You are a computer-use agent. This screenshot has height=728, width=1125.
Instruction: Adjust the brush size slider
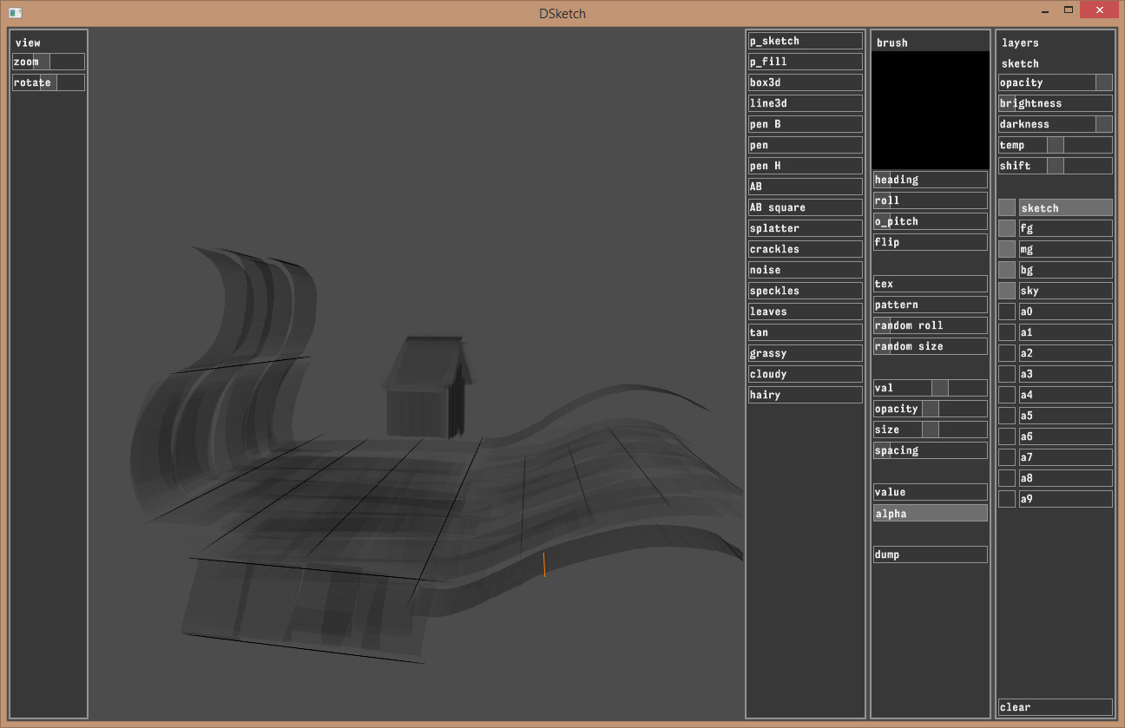click(930, 430)
